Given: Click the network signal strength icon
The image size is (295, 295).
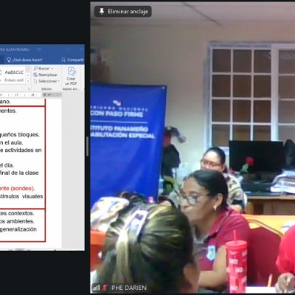Looking at the screenshot, I should (96, 288).
